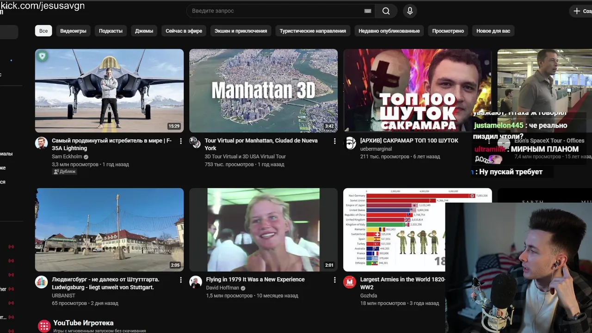592x333 pixels.
Task: Click David Hoffman channel avatar
Action: [x=196, y=282]
